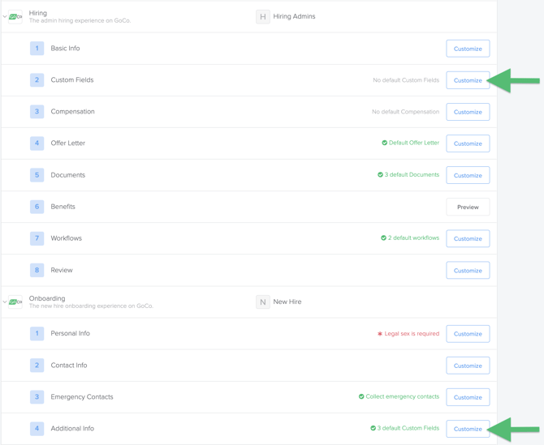This screenshot has height=445, width=544.
Task: Collapse the Hiring section chevron
Action: click(x=5, y=16)
